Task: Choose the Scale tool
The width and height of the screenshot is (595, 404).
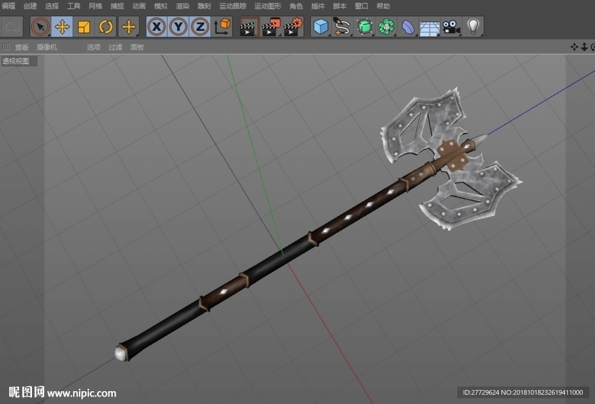Action: pos(84,27)
